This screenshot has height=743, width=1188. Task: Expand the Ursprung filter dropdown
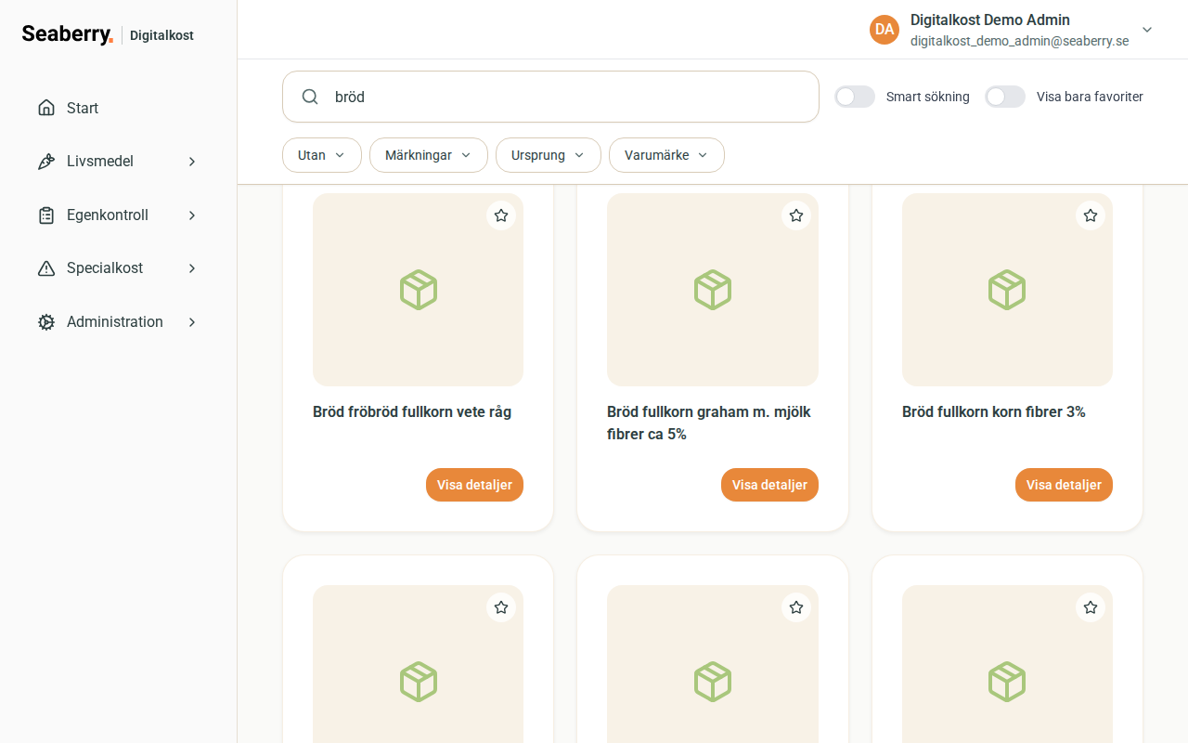point(549,155)
